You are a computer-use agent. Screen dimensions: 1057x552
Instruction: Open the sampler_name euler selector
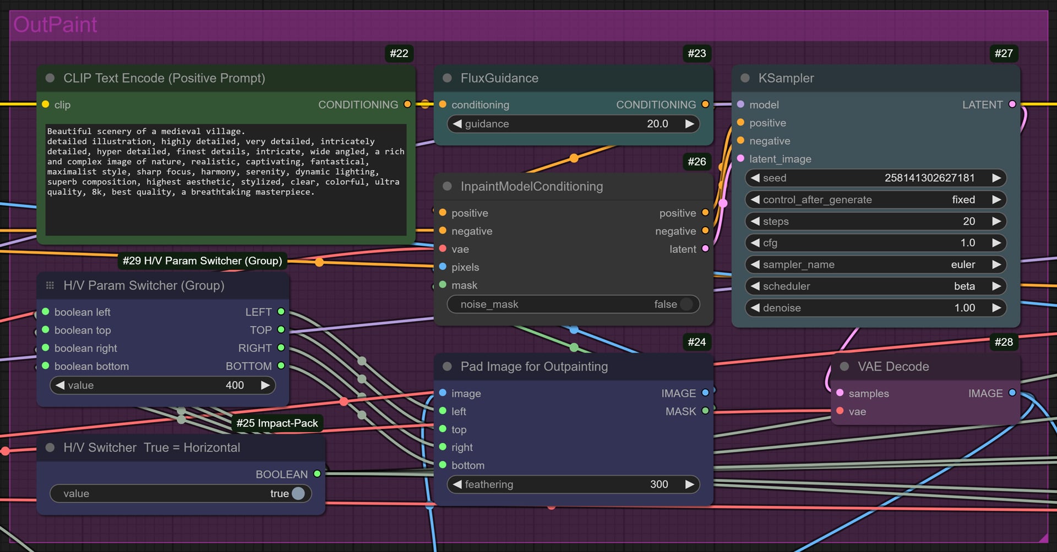click(875, 264)
